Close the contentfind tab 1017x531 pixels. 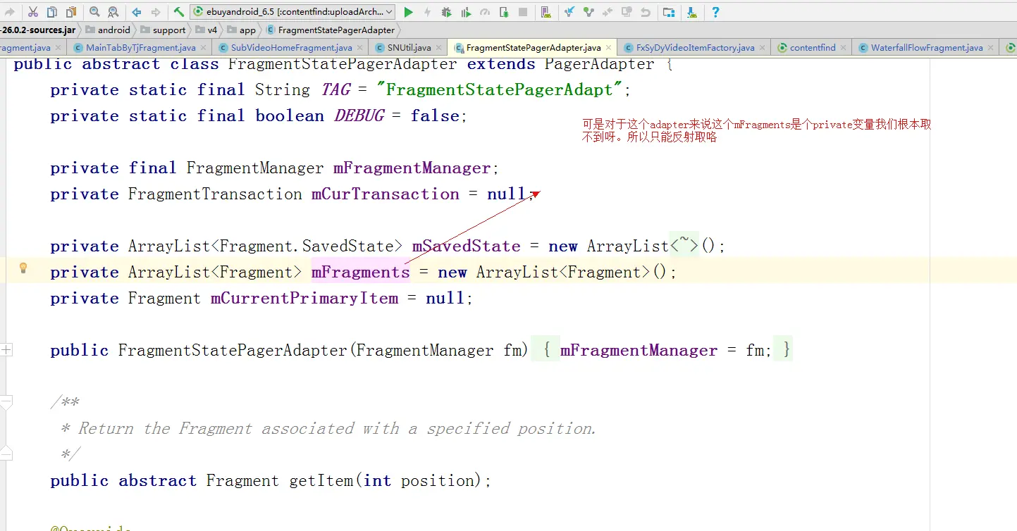(843, 48)
